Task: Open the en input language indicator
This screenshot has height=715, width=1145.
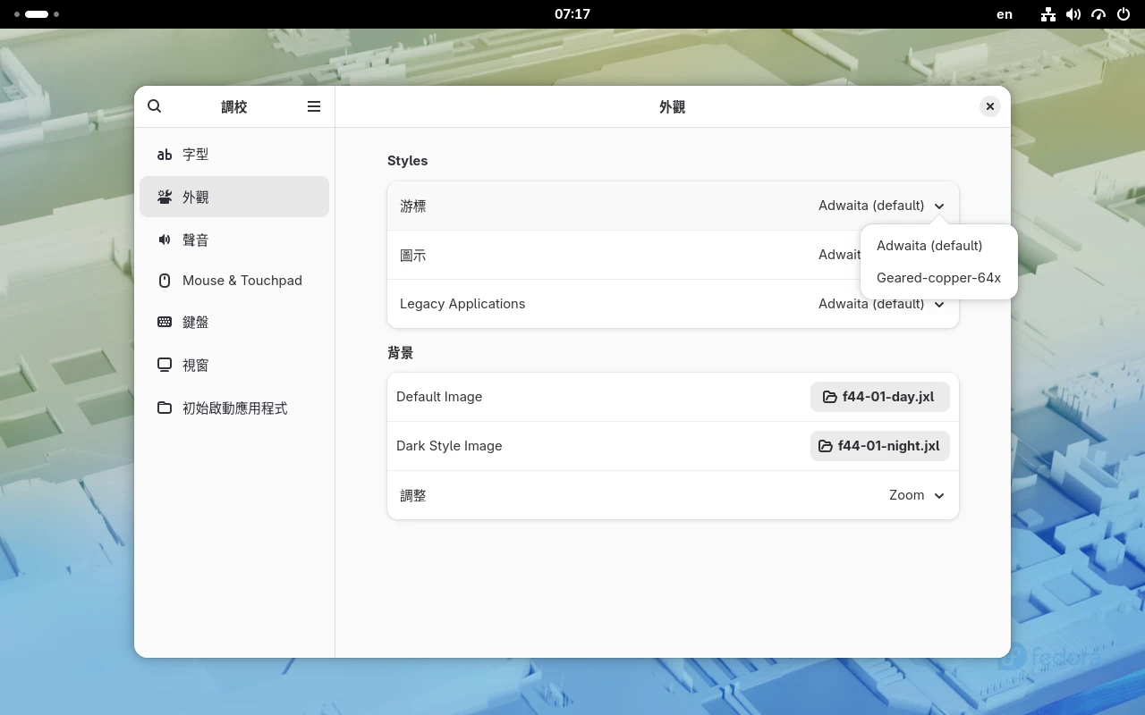Action: tap(1005, 14)
